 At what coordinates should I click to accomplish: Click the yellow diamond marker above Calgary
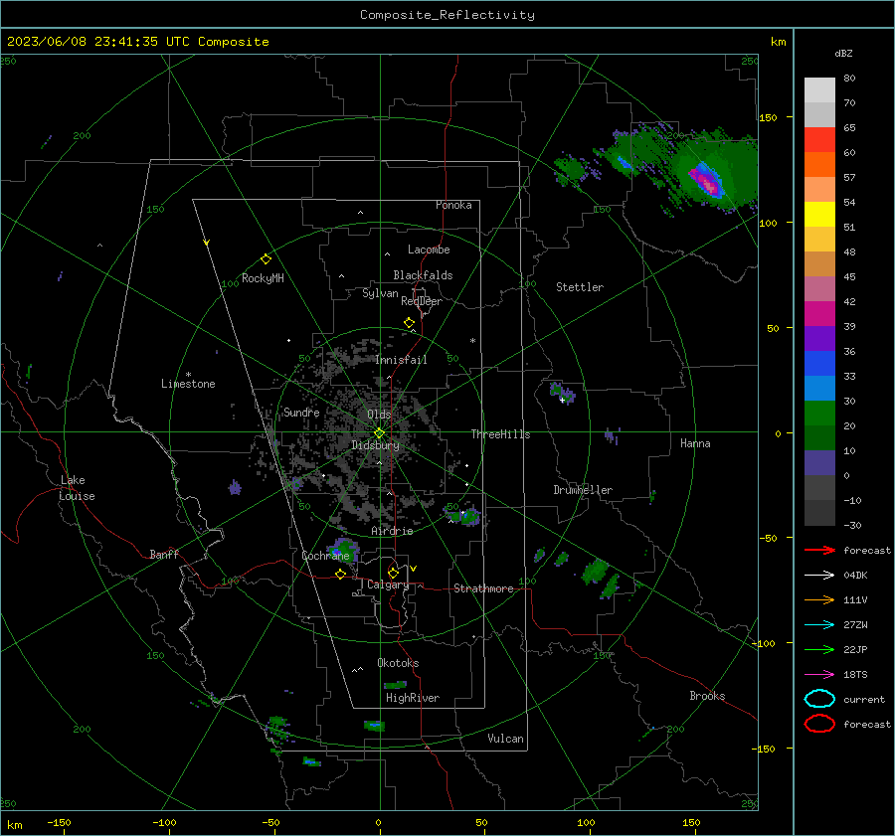pyautogui.click(x=393, y=573)
